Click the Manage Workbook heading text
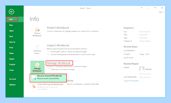The height and width of the screenshot is (103, 171). click(x=59, y=63)
